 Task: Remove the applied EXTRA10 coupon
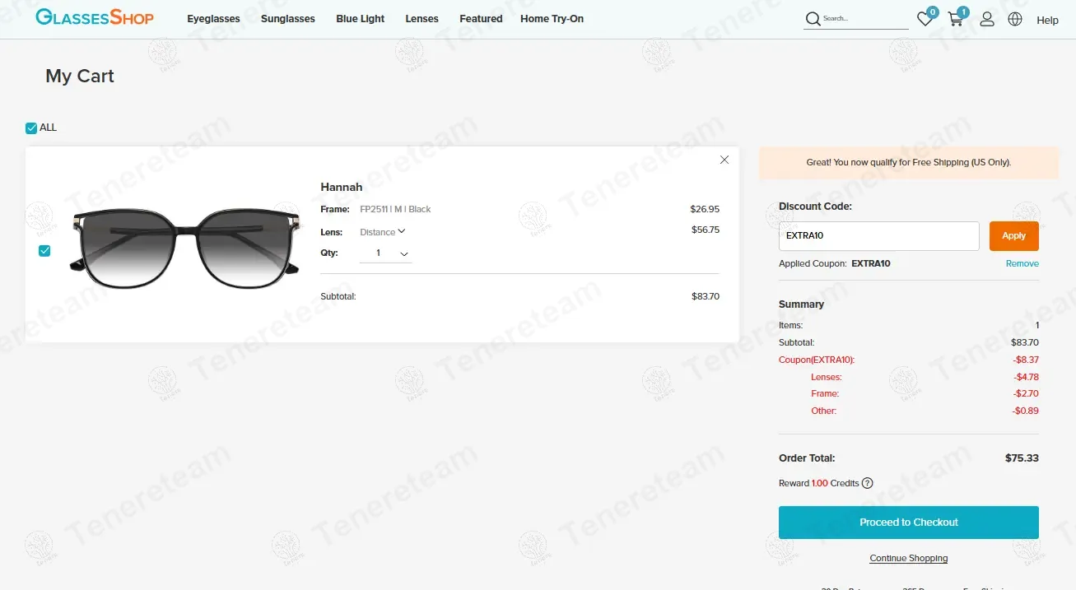click(x=1022, y=263)
